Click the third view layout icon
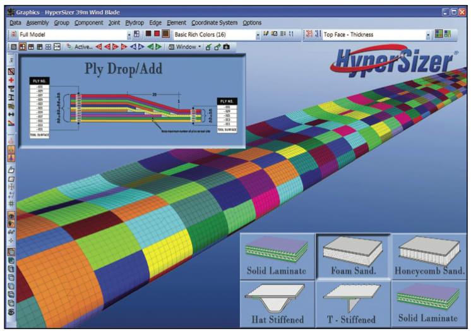The height and width of the screenshot is (331, 471). (31, 47)
